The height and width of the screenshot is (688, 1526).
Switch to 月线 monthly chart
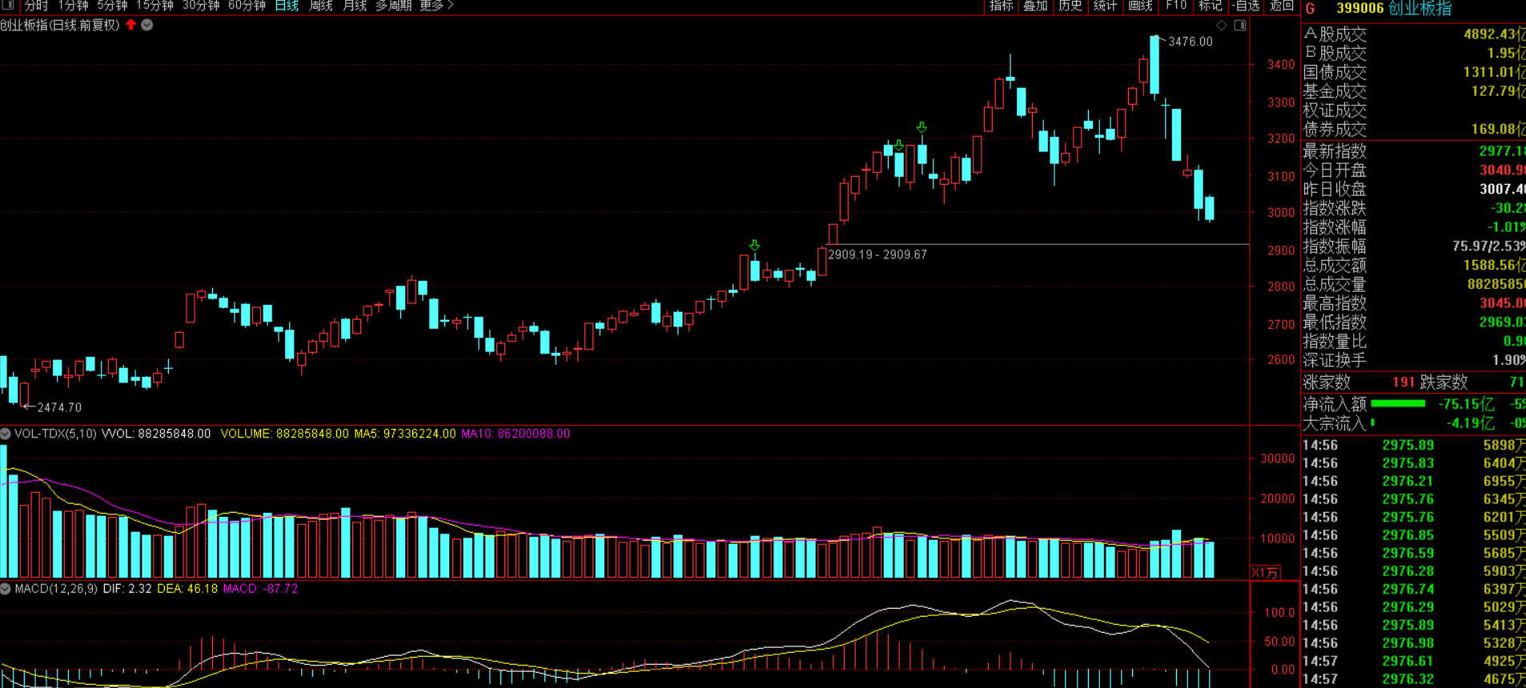coord(355,6)
